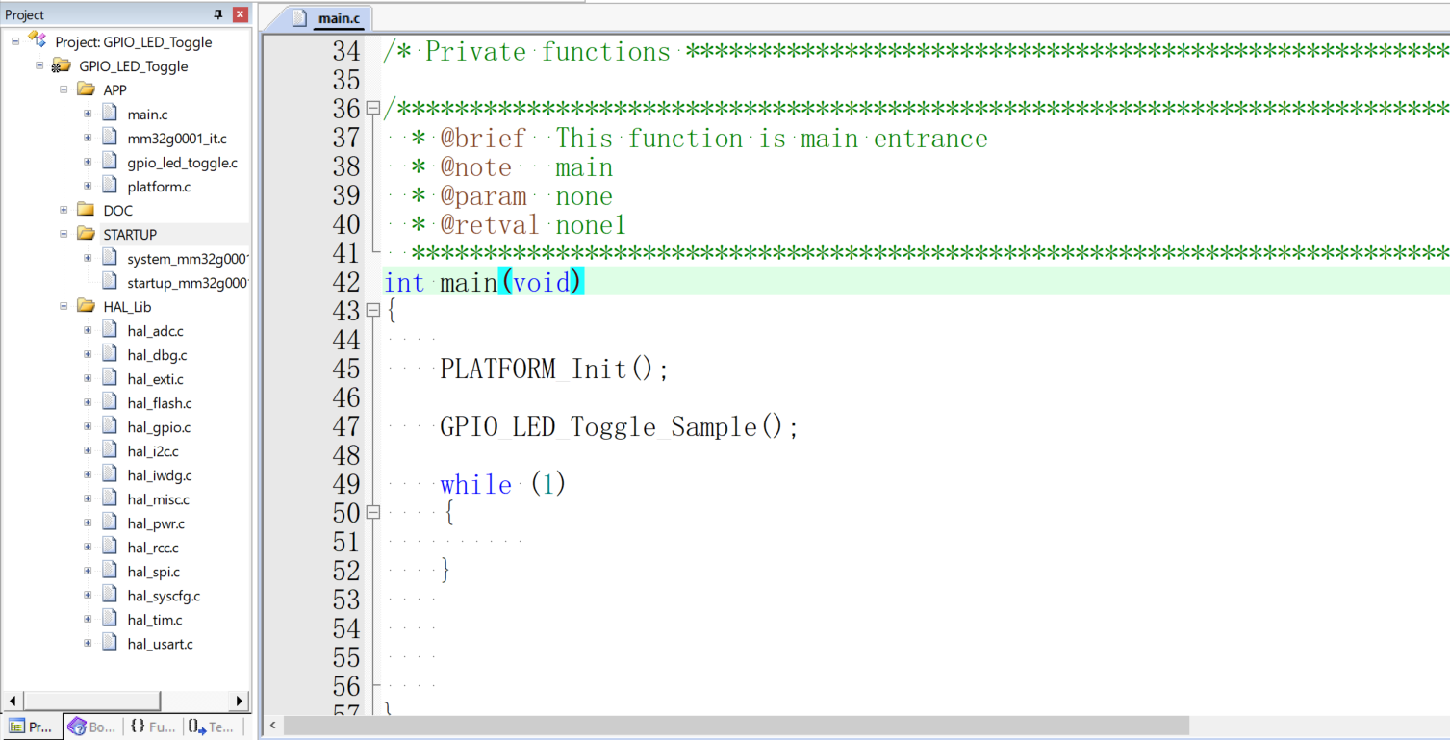Click the editor horizontal scrollbar left arrow
The height and width of the screenshot is (740, 1450).
[x=273, y=725]
